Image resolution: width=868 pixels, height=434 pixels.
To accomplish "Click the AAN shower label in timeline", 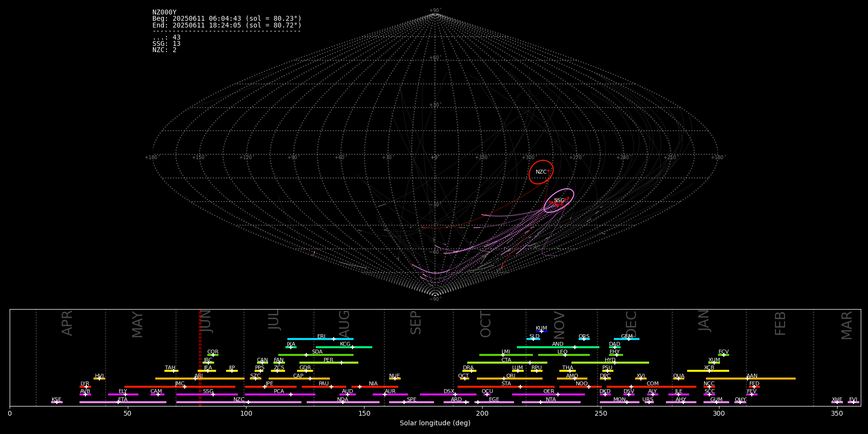I will [752, 376].
